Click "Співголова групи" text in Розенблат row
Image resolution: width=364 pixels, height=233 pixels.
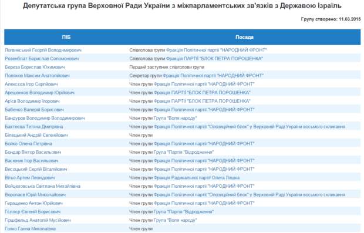(x=147, y=59)
